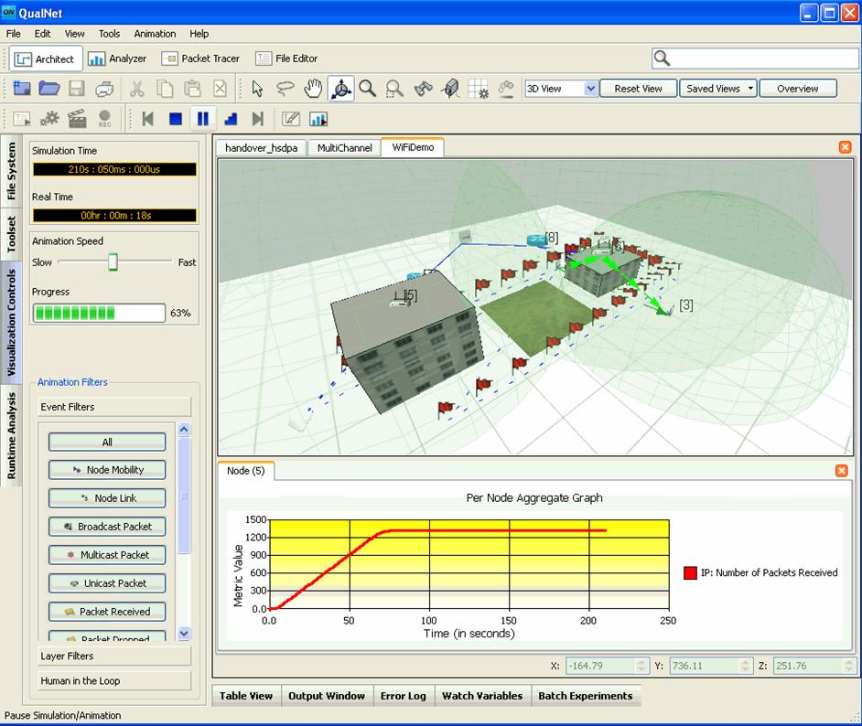Viewport: 862px width, 726px height.
Task: Toggle the Node Mobility event filter
Action: (x=107, y=470)
